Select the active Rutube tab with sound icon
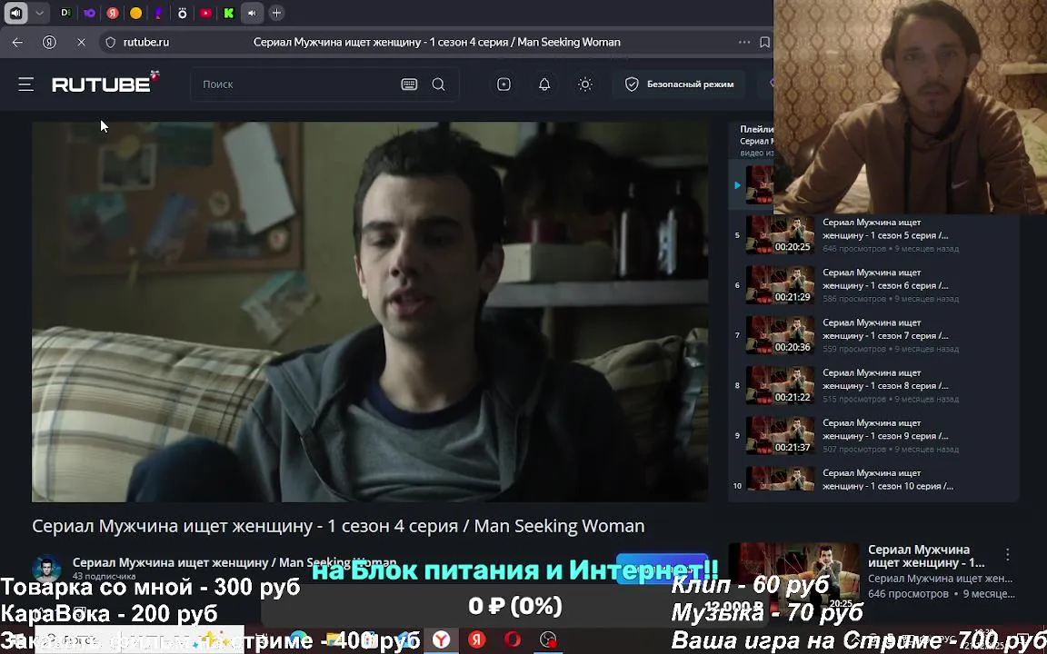 click(253, 13)
